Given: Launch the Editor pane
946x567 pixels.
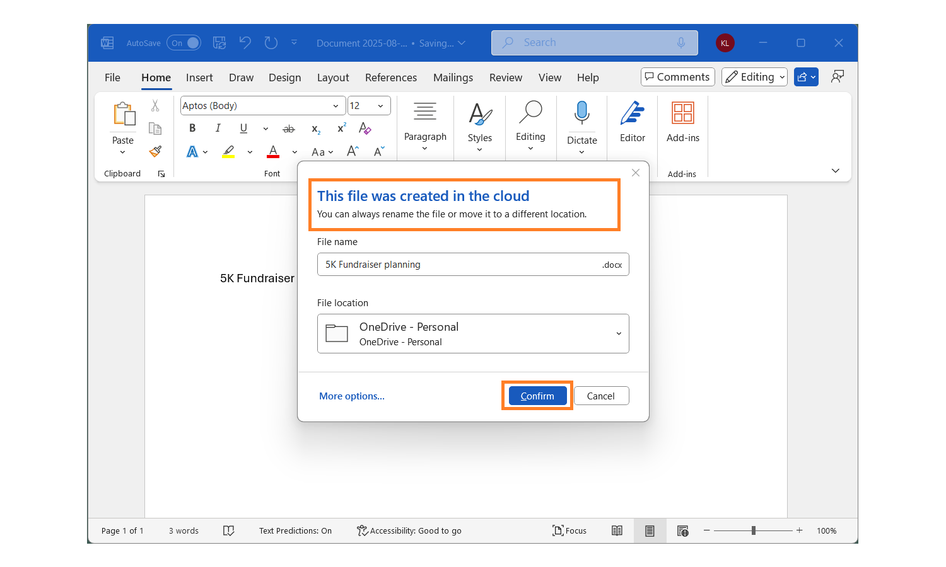Looking at the screenshot, I should (632, 123).
